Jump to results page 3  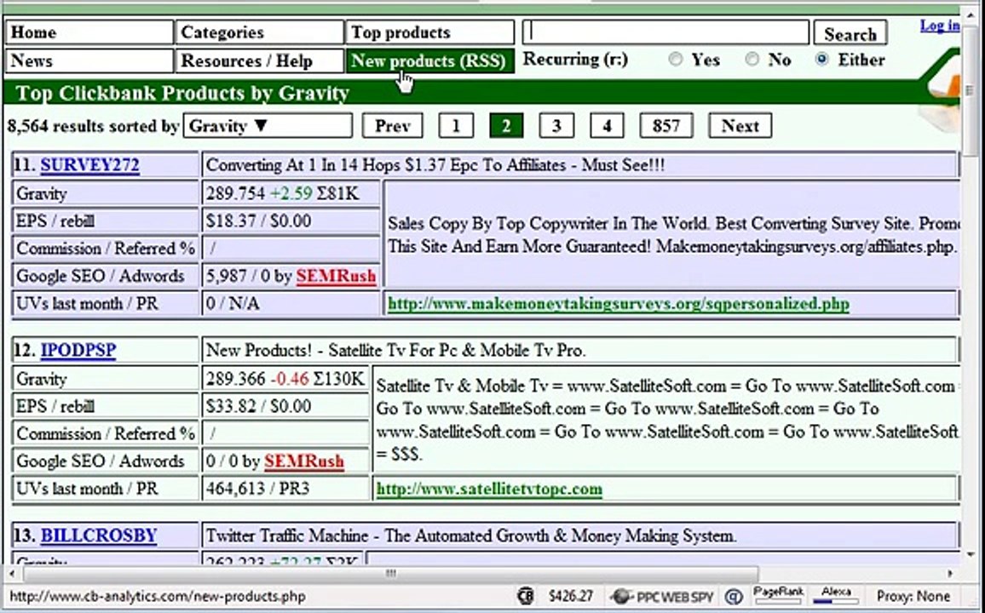click(x=556, y=126)
